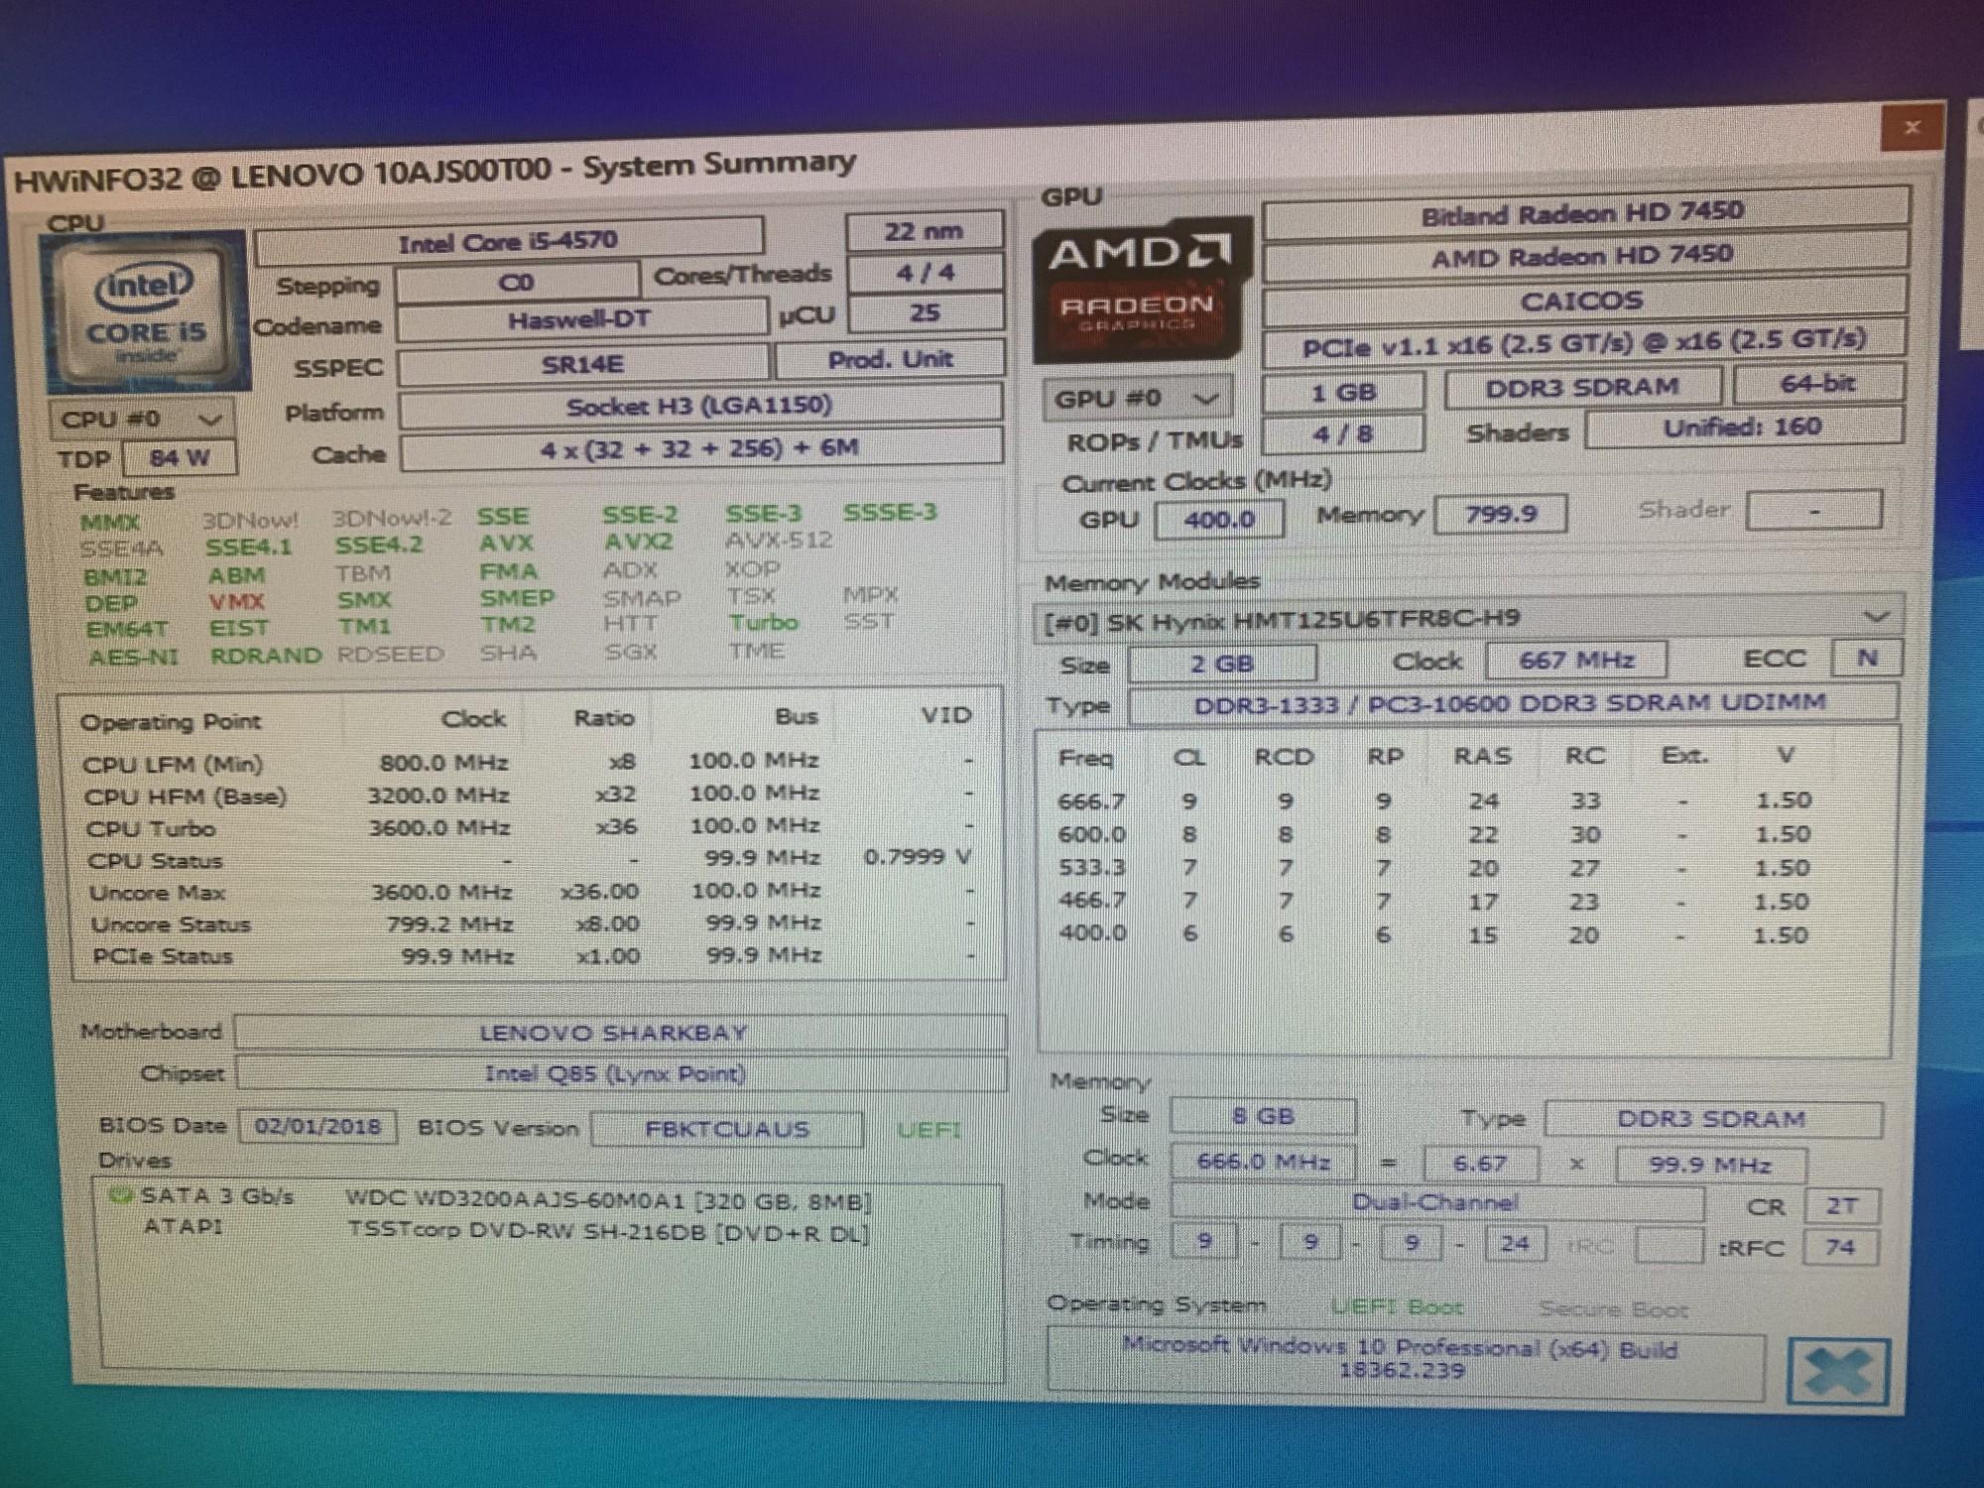Click the Intel Core i5-4570 name field

click(x=509, y=242)
